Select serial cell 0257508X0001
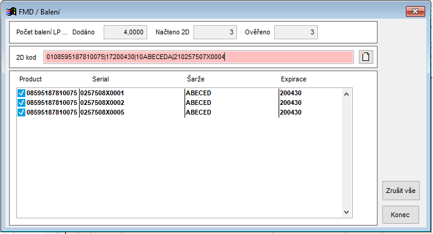This screenshot has width=433, height=234. [102, 93]
